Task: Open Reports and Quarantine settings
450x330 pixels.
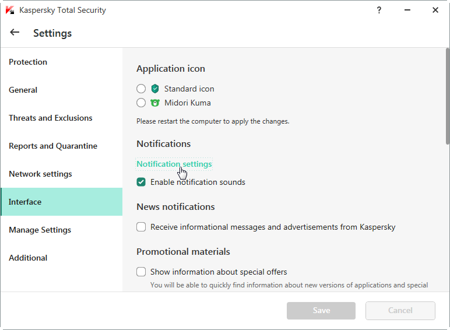Action: (x=61, y=146)
